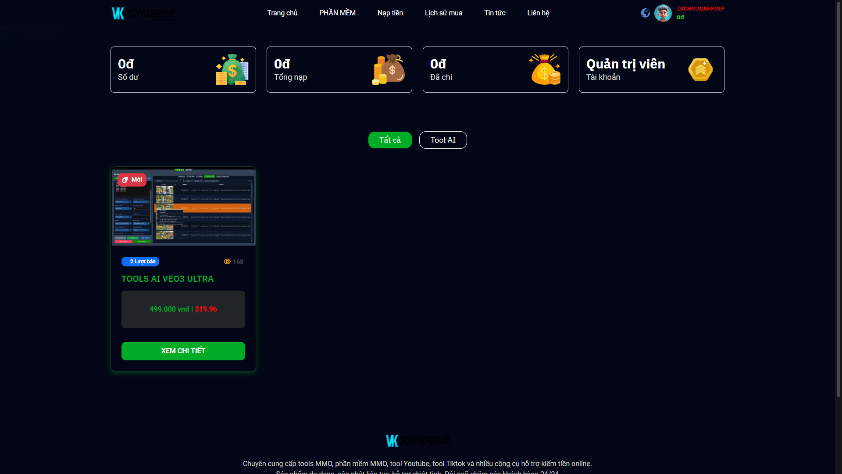Open the Trang chủ menu item

tap(282, 13)
